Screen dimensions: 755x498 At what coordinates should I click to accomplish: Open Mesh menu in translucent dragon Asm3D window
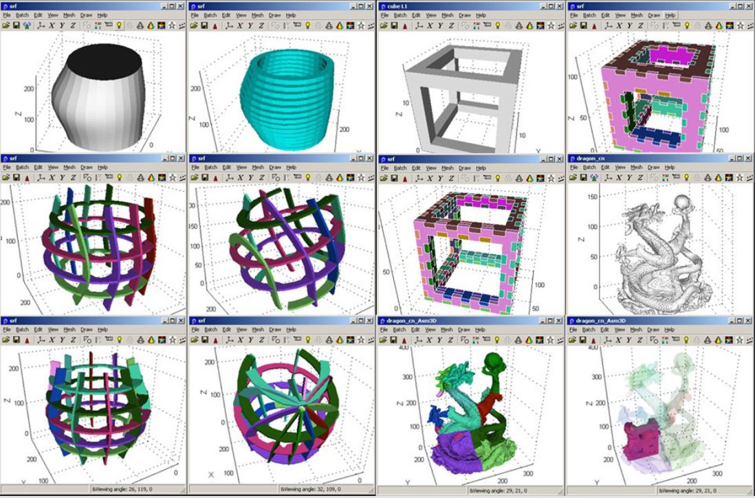pyautogui.click(x=635, y=330)
